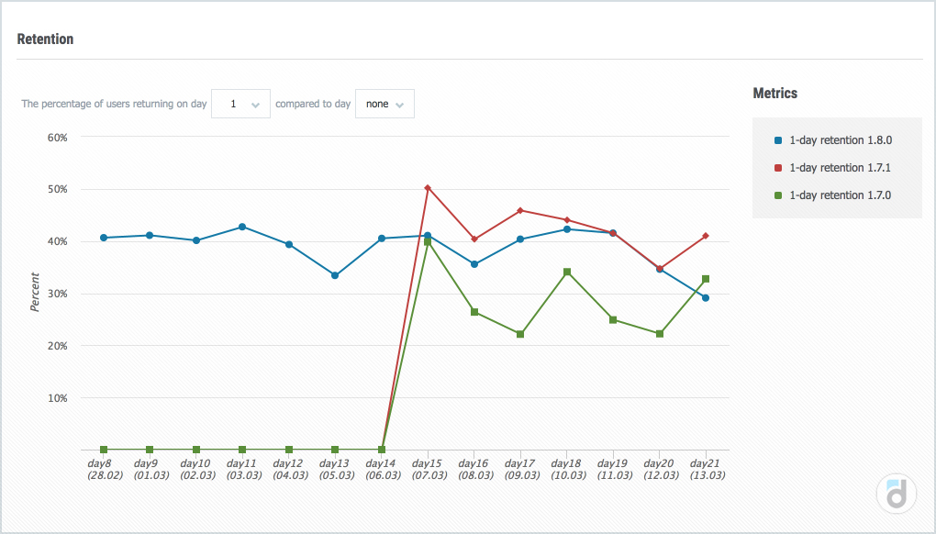Click the devtodev logo icon
This screenshot has width=936, height=534.
coord(897,493)
